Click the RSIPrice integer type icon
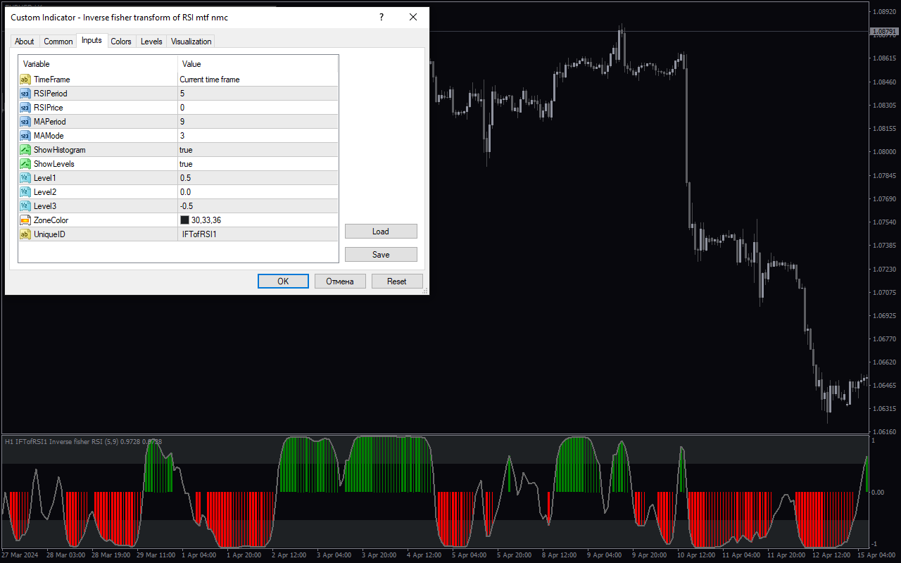This screenshot has width=901, height=563. [x=25, y=108]
